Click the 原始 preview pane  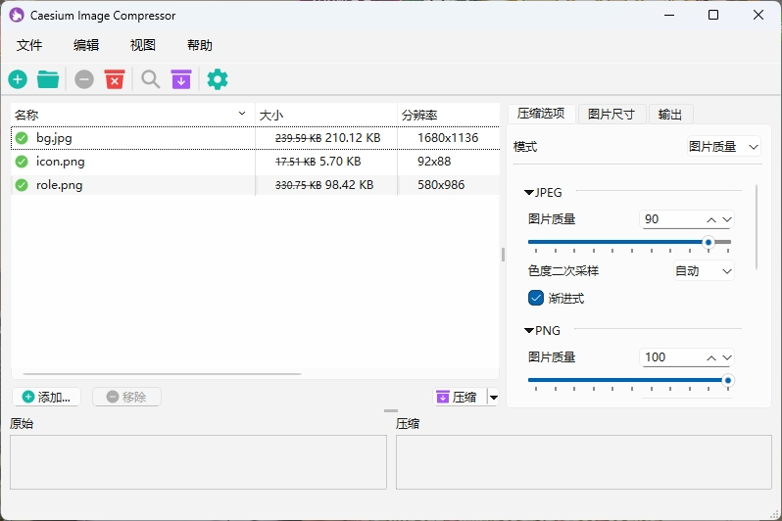[199, 462]
